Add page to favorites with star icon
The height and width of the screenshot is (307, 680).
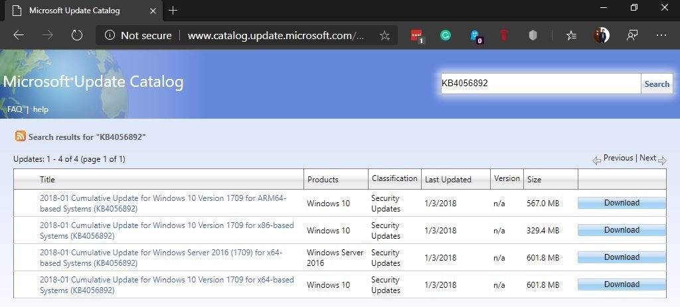[x=384, y=36]
